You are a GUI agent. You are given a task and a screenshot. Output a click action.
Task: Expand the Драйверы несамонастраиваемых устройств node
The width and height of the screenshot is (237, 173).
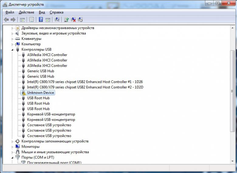click(12, 28)
